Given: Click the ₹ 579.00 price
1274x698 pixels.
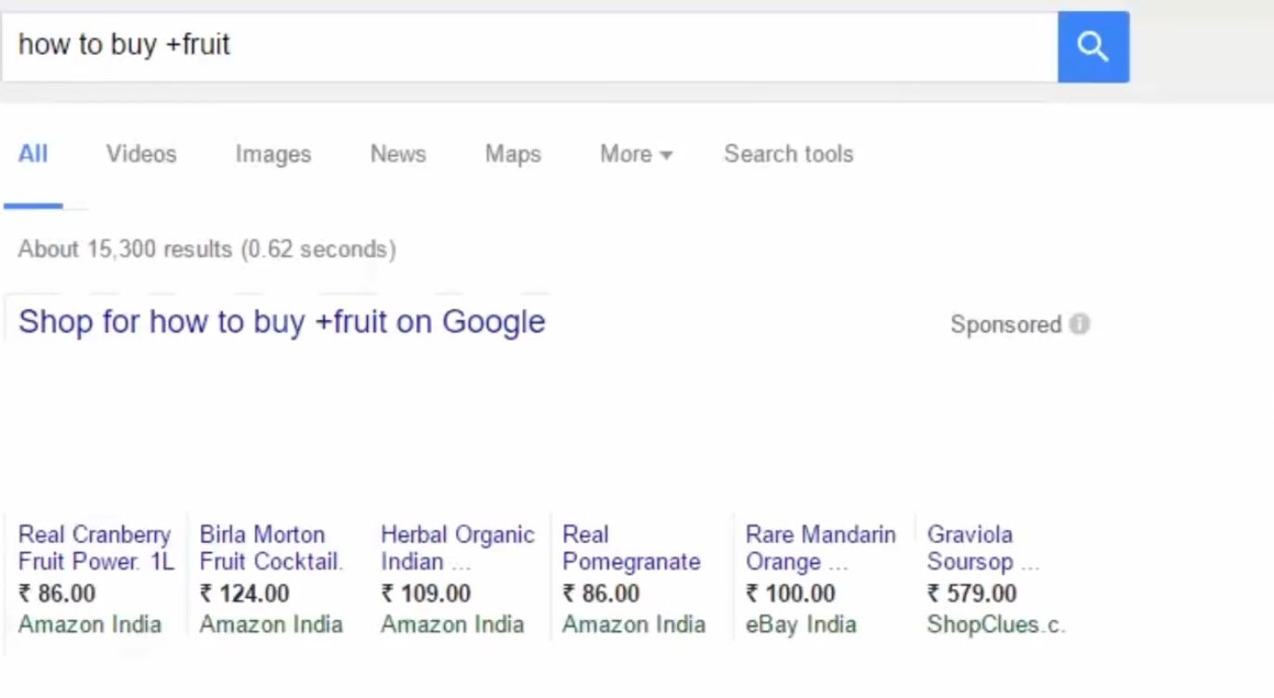Looking at the screenshot, I should (971, 593).
